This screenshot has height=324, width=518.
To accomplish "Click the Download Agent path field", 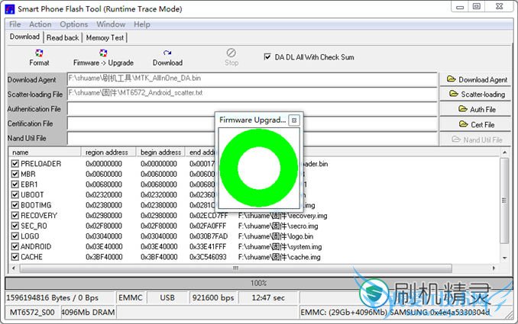I will (x=252, y=78).
